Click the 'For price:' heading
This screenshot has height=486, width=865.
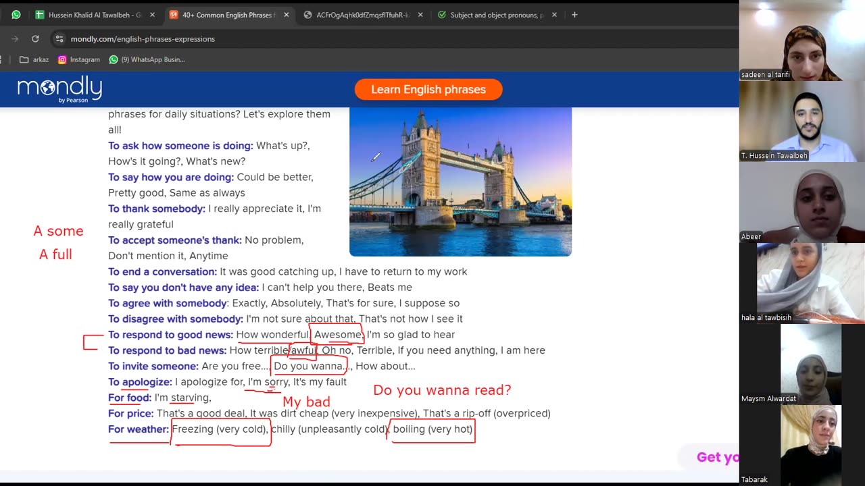click(x=131, y=414)
